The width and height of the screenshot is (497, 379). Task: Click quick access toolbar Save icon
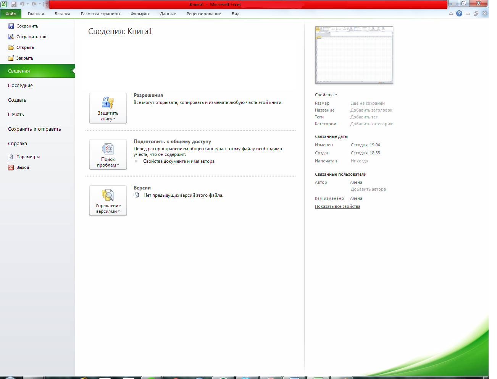14,4
